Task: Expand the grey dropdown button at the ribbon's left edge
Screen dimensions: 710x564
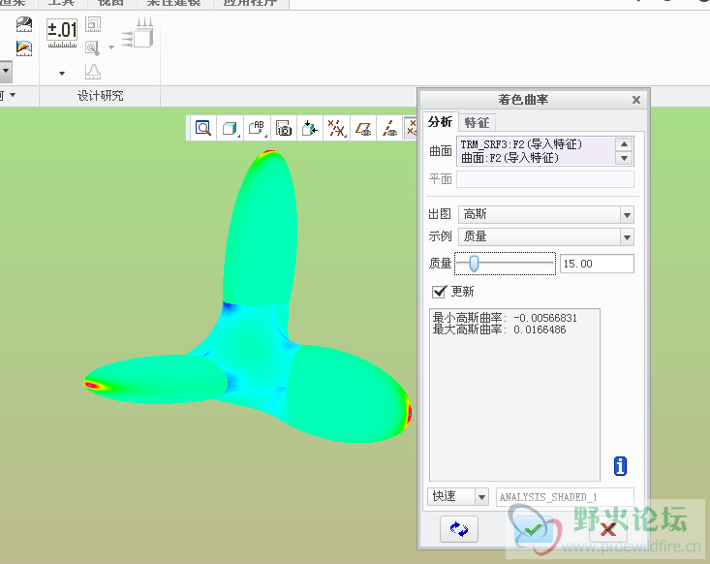Action: (6, 71)
